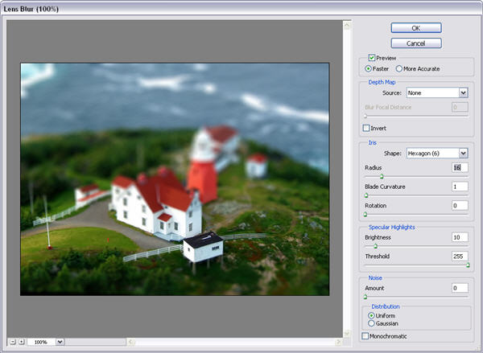Choose Gaussian noise distribution
The image size is (483, 353).
tap(370, 323)
